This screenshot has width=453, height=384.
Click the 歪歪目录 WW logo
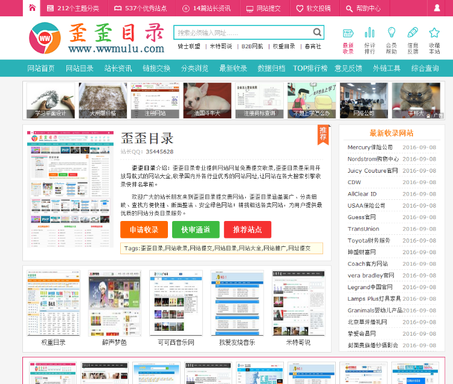45,38
